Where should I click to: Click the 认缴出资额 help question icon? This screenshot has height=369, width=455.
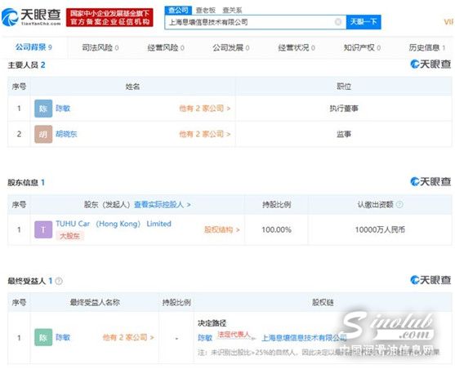(x=399, y=205)
